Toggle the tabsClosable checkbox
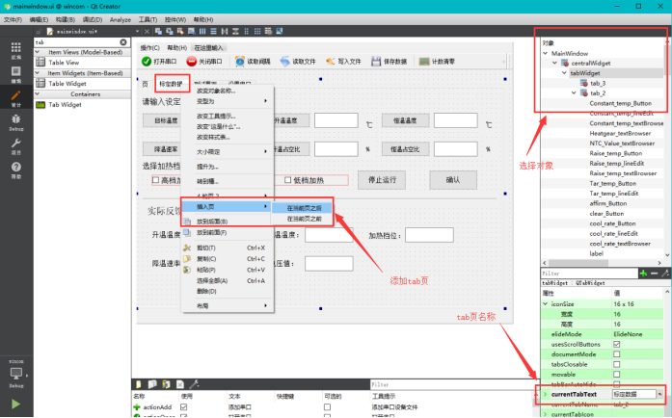The image size is (672, 418). (616, 364)
